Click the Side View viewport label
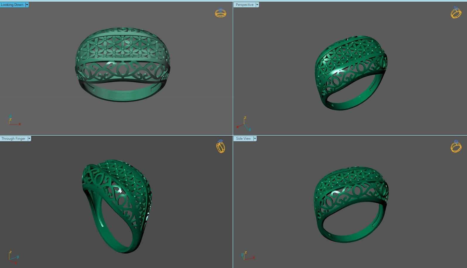The image size is (467, 268). click(x=243, y=139)
